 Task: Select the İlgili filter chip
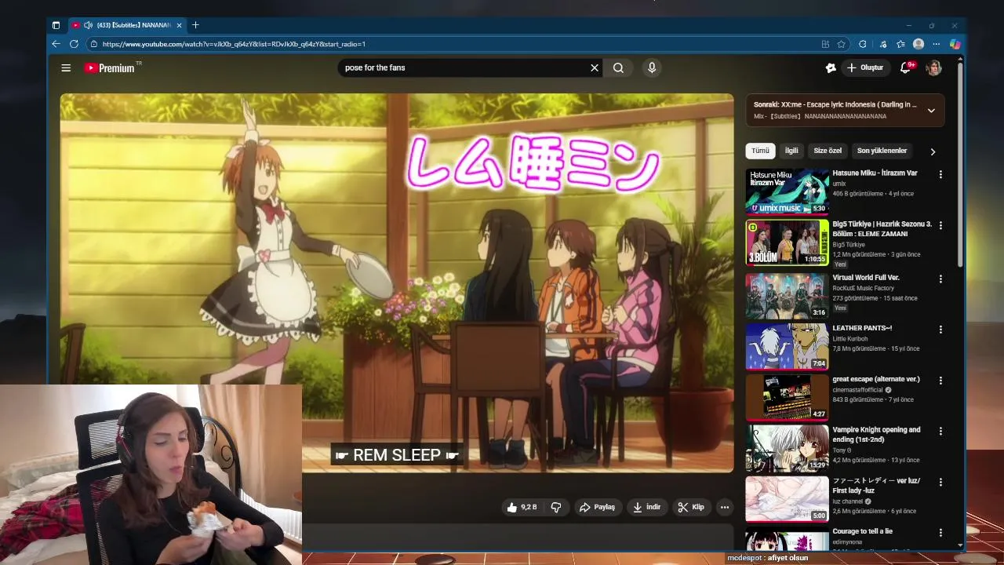click(791, 151)
